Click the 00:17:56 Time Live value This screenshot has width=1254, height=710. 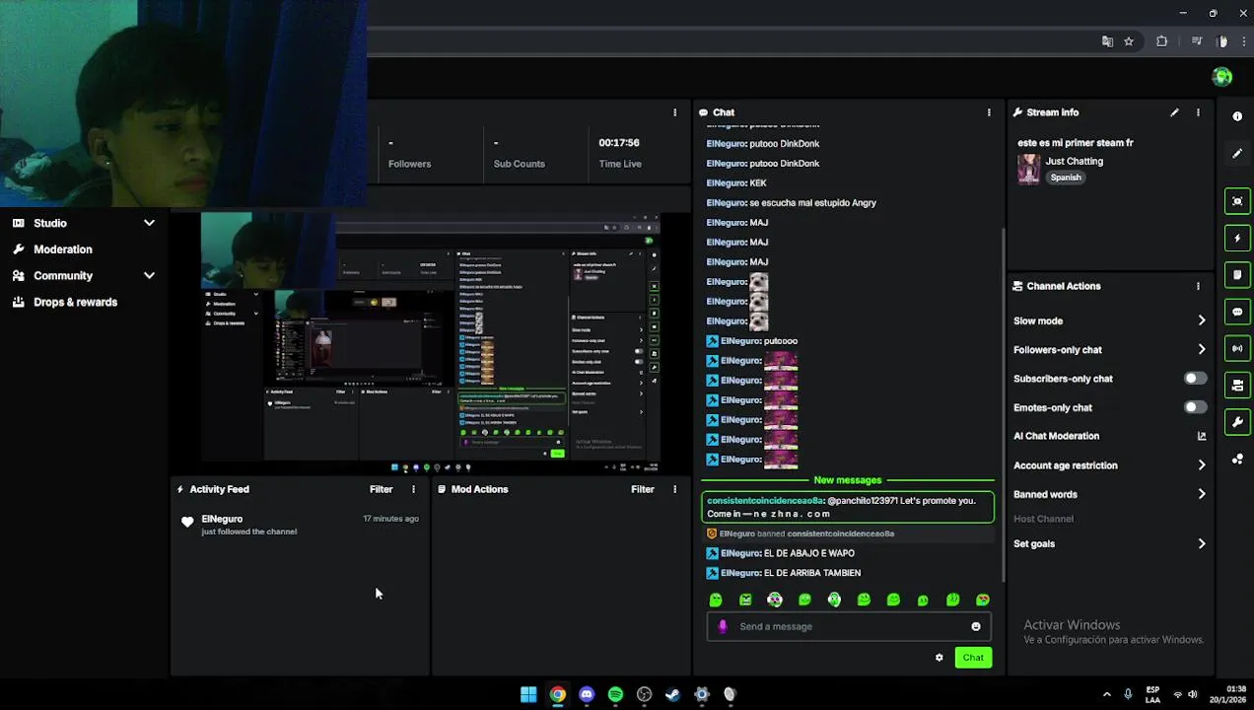(619, 143)
